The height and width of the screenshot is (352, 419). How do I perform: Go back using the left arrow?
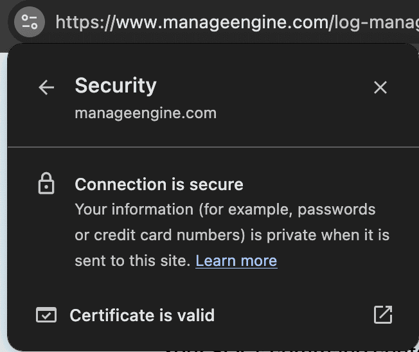46,87
